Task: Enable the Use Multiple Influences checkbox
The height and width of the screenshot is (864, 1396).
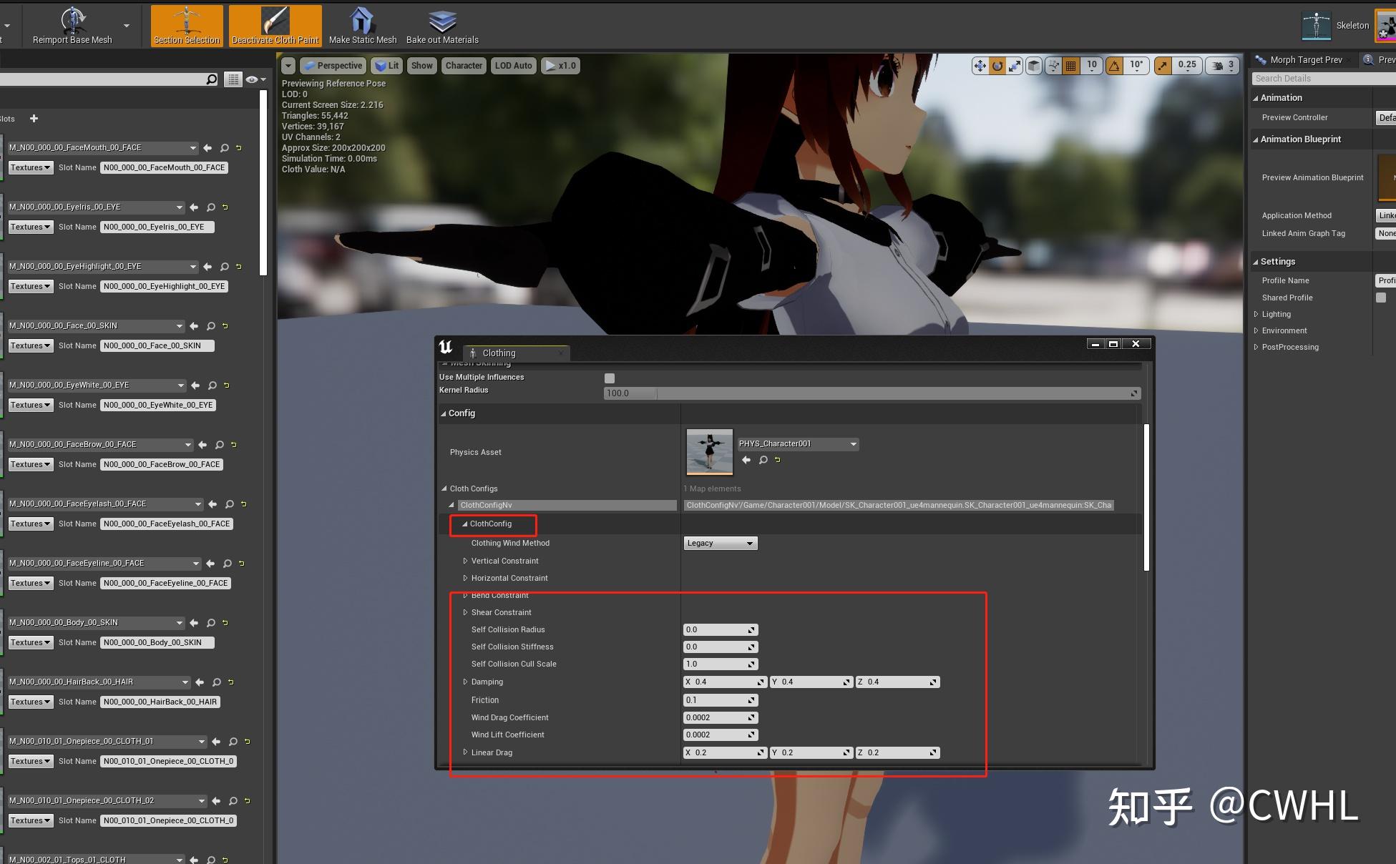Action: tap(609, 378)
